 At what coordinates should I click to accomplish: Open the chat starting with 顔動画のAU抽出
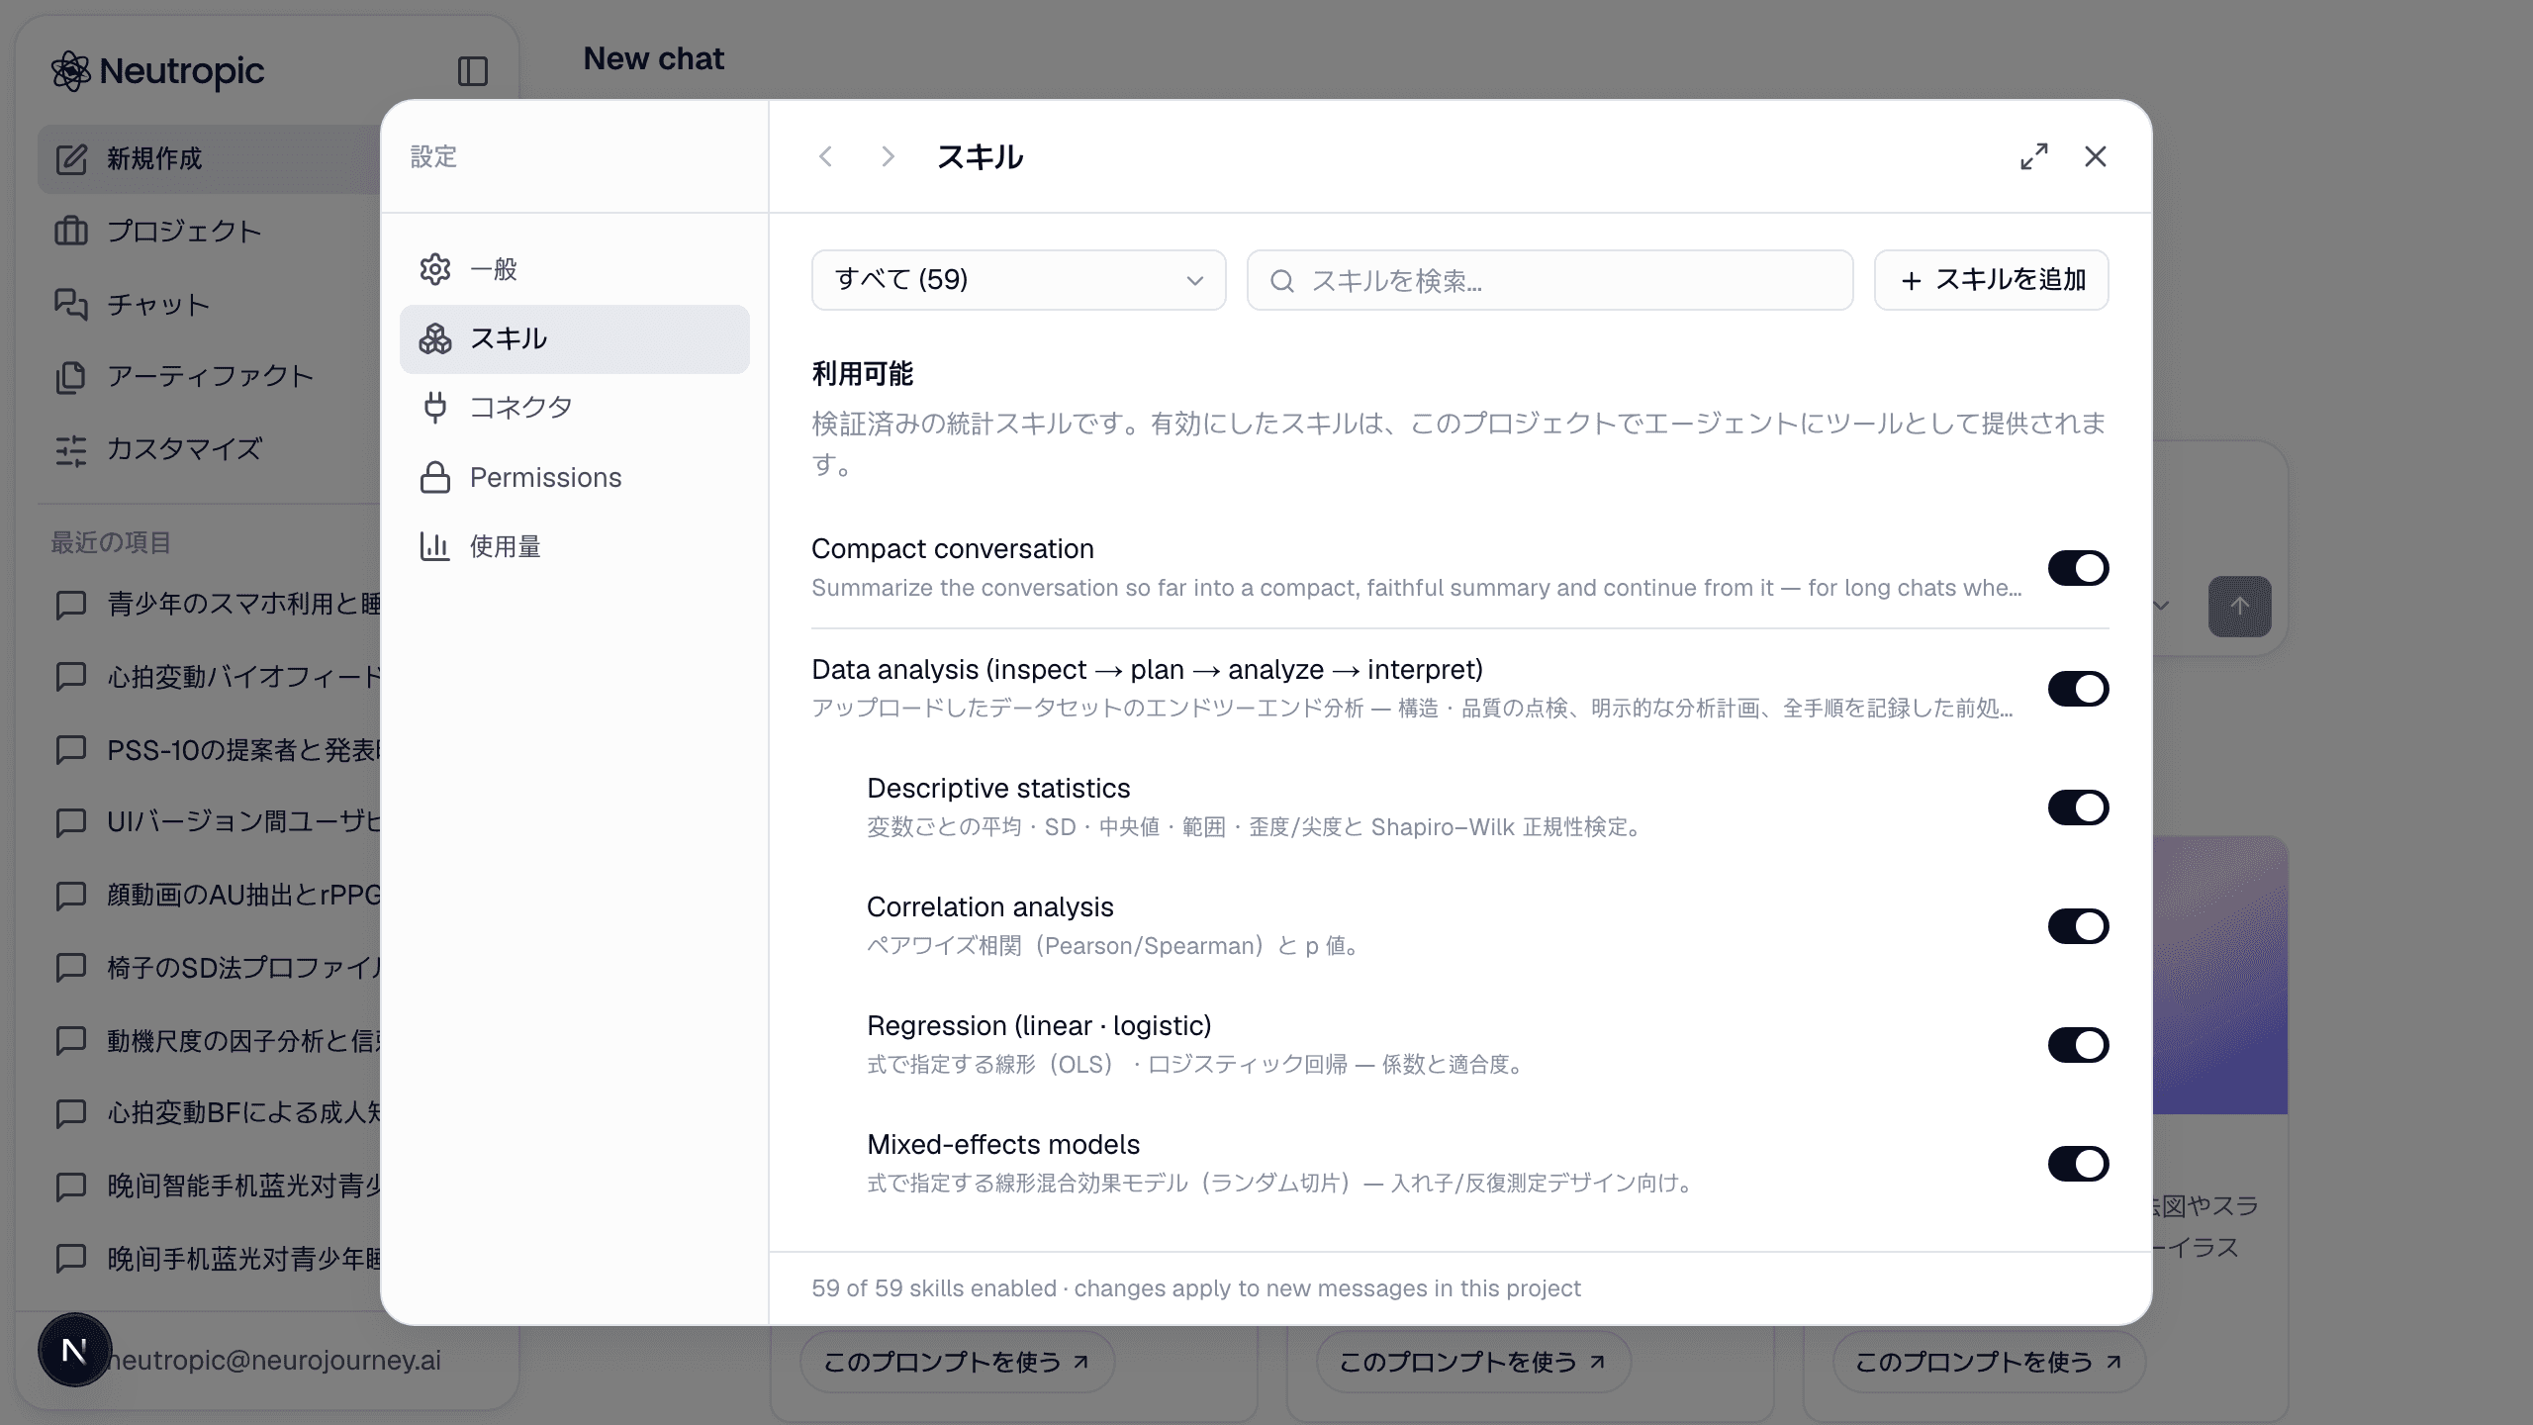210,895
